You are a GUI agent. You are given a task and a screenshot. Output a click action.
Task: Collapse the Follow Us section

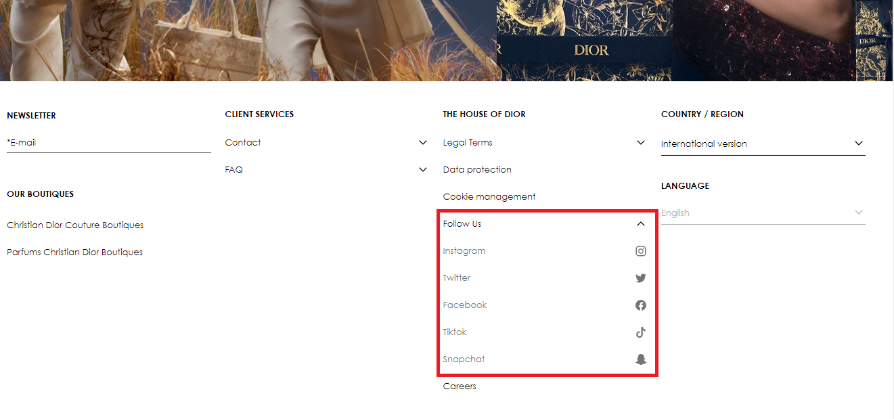640,224
